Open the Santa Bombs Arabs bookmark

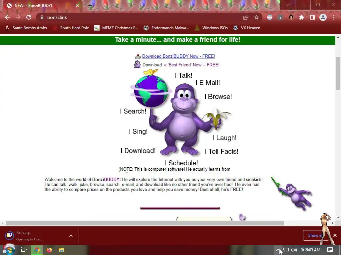pos(26,28)
